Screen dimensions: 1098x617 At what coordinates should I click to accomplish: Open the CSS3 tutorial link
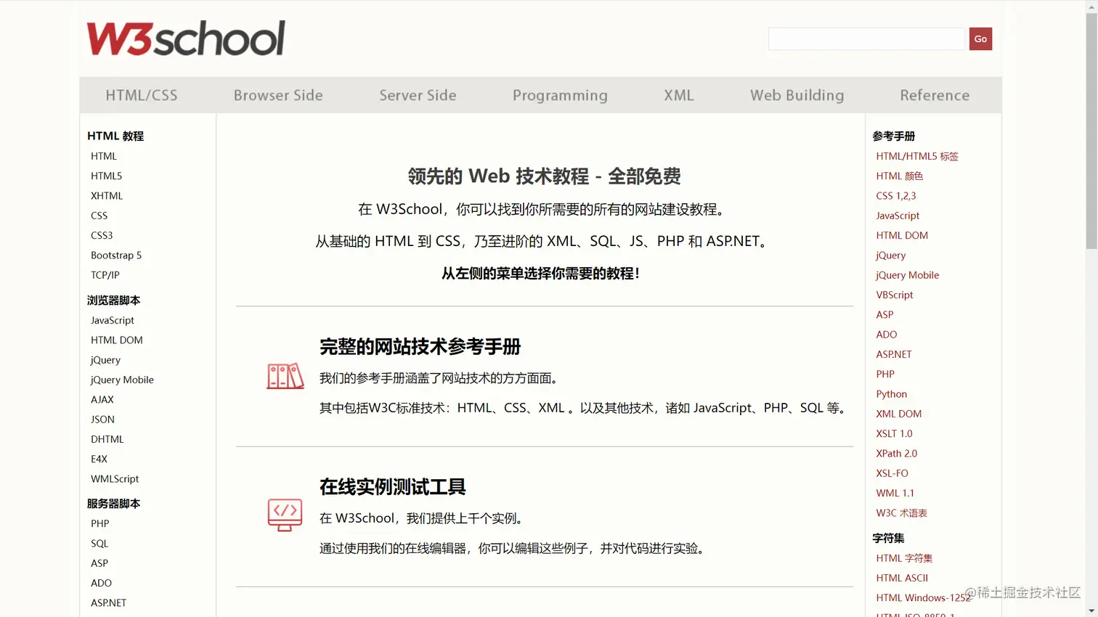[102, 235]
